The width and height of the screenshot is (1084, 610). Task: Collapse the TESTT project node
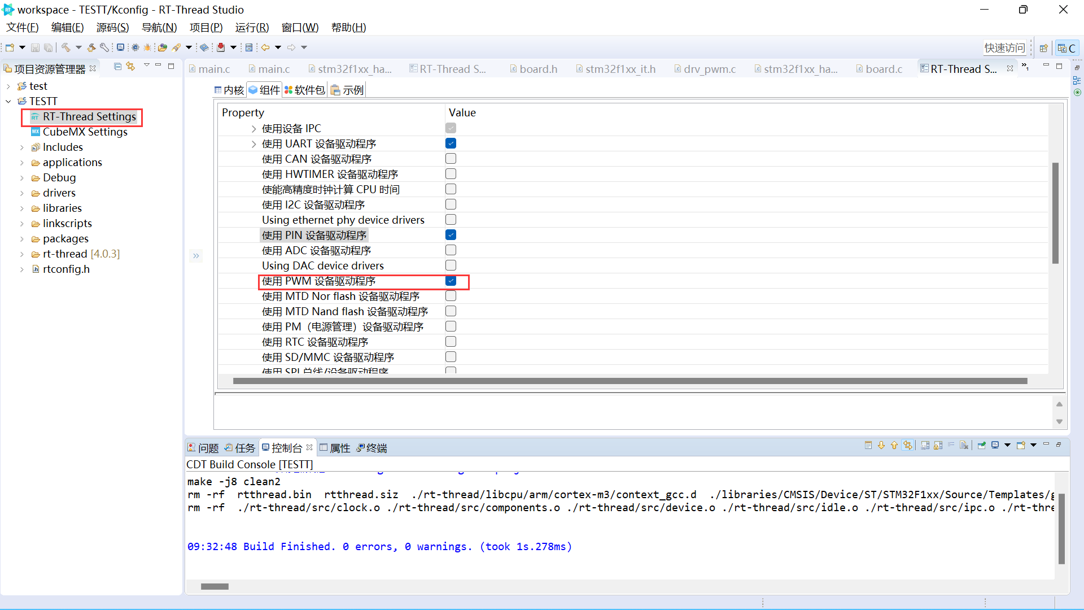pyautogui.click(x=8, y=102)
